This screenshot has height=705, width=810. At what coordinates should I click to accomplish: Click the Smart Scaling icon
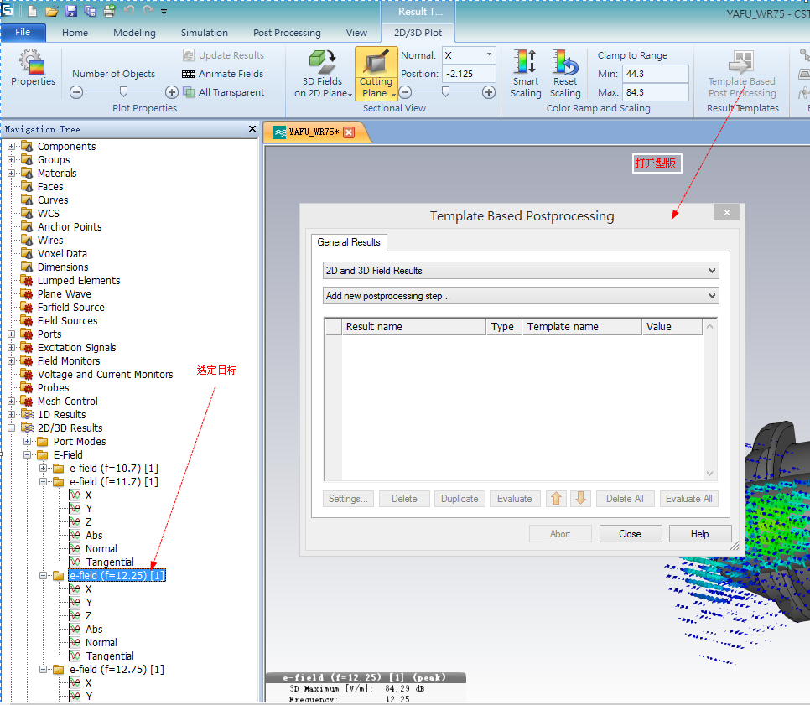[x=526, y=74]
